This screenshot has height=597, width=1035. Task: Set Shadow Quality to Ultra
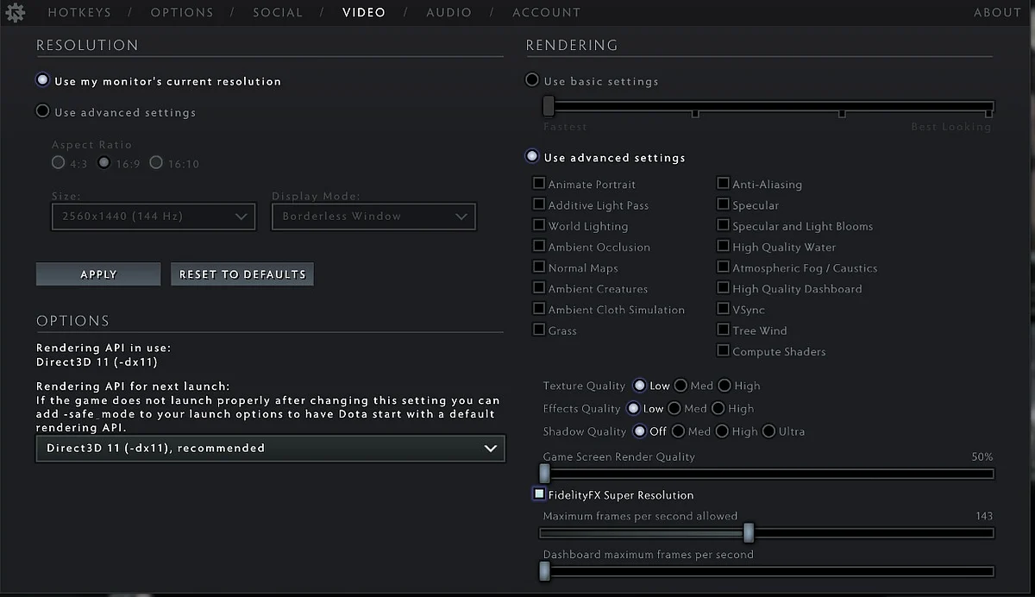tap(769, 430)
